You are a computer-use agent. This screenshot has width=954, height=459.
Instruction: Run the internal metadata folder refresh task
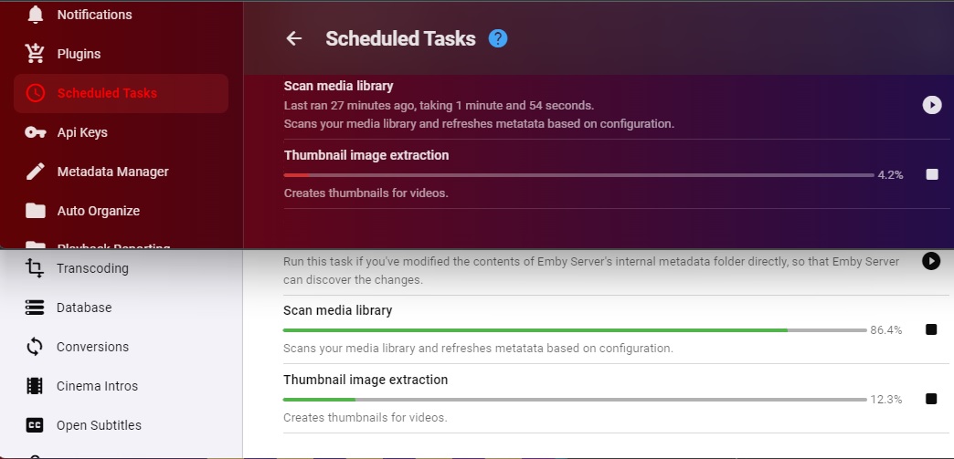[930, 262]
